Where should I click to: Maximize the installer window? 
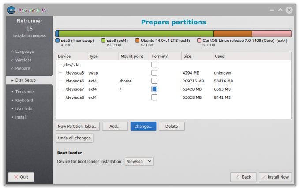click(x=280, y=10)
